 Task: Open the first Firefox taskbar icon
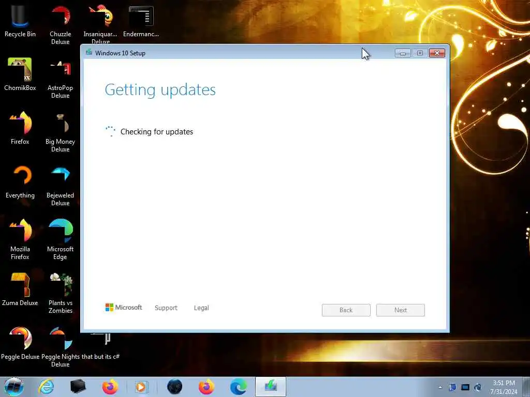[110, 387]
